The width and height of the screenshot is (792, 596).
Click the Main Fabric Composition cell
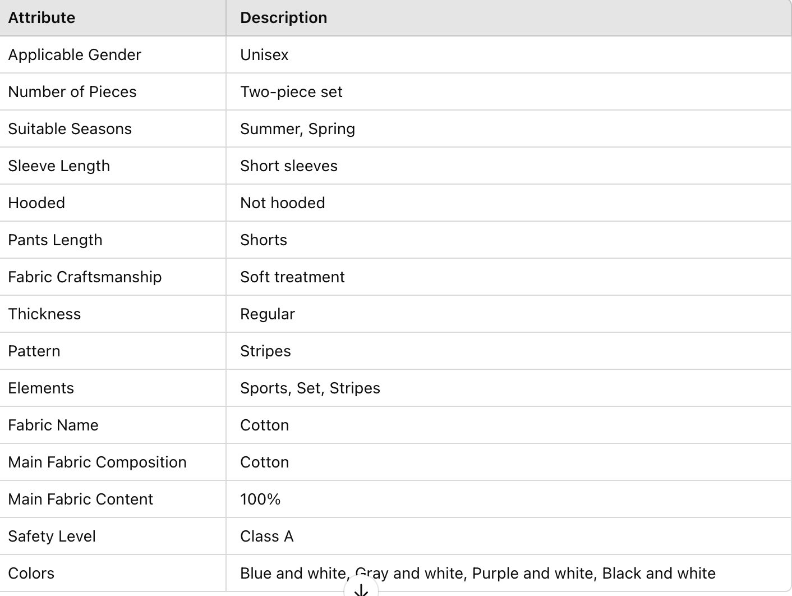point(97,462)
